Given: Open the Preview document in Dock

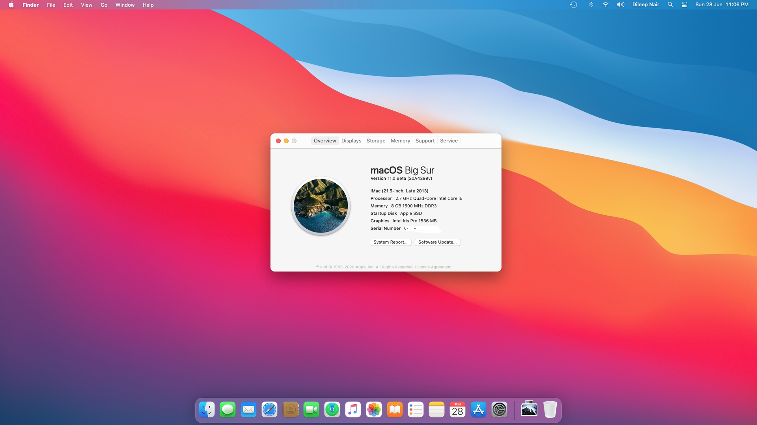Looking at the screenshot, I should [x=529, y=409].
